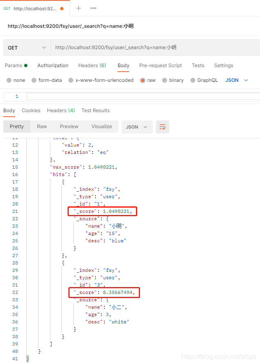Open the Authorization tab
Image resolution: width=260 pixels, height=364 pixels.
(53, 66)
